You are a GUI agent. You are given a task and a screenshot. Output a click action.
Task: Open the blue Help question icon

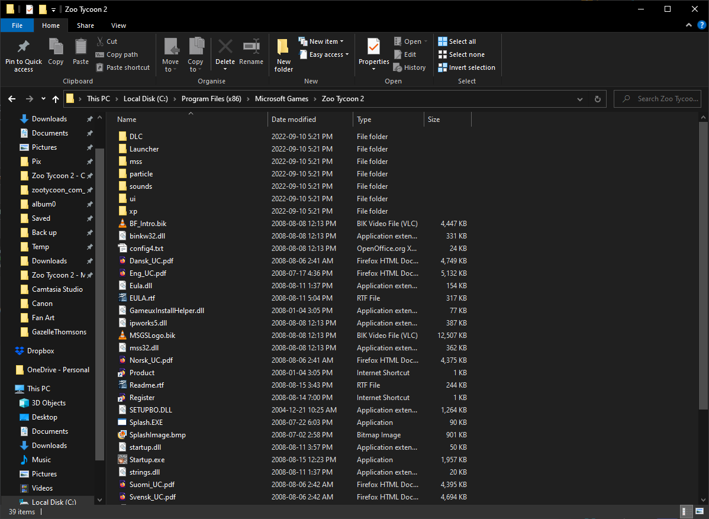(702, 25)
